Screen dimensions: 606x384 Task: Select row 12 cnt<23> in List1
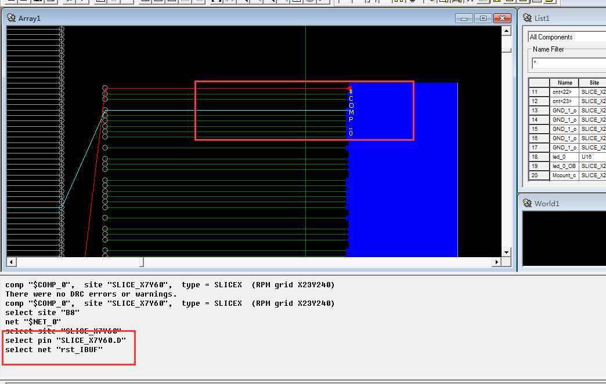click(567, 101)
